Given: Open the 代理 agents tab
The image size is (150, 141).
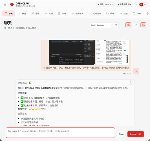Looking at the screenshot, I should click(x=110, y=14).
